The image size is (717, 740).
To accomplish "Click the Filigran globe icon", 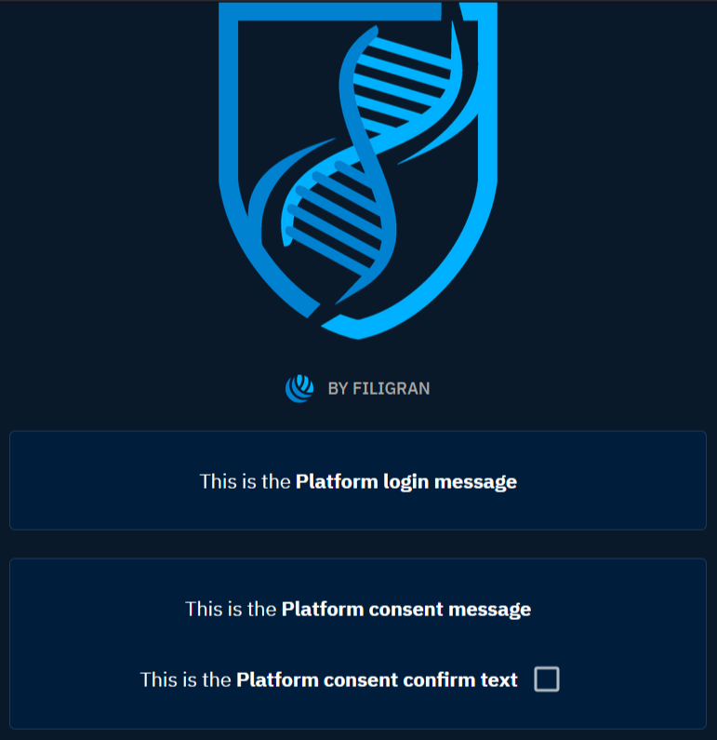I will 299,388.
